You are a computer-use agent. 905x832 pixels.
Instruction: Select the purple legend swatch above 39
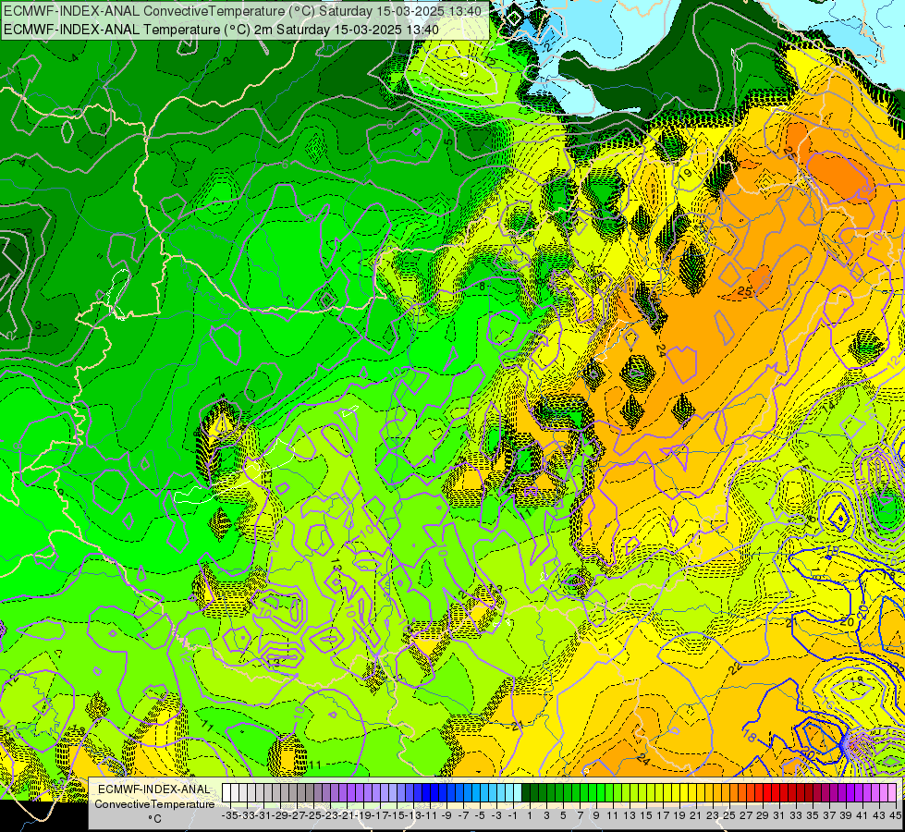pos(842,792)
